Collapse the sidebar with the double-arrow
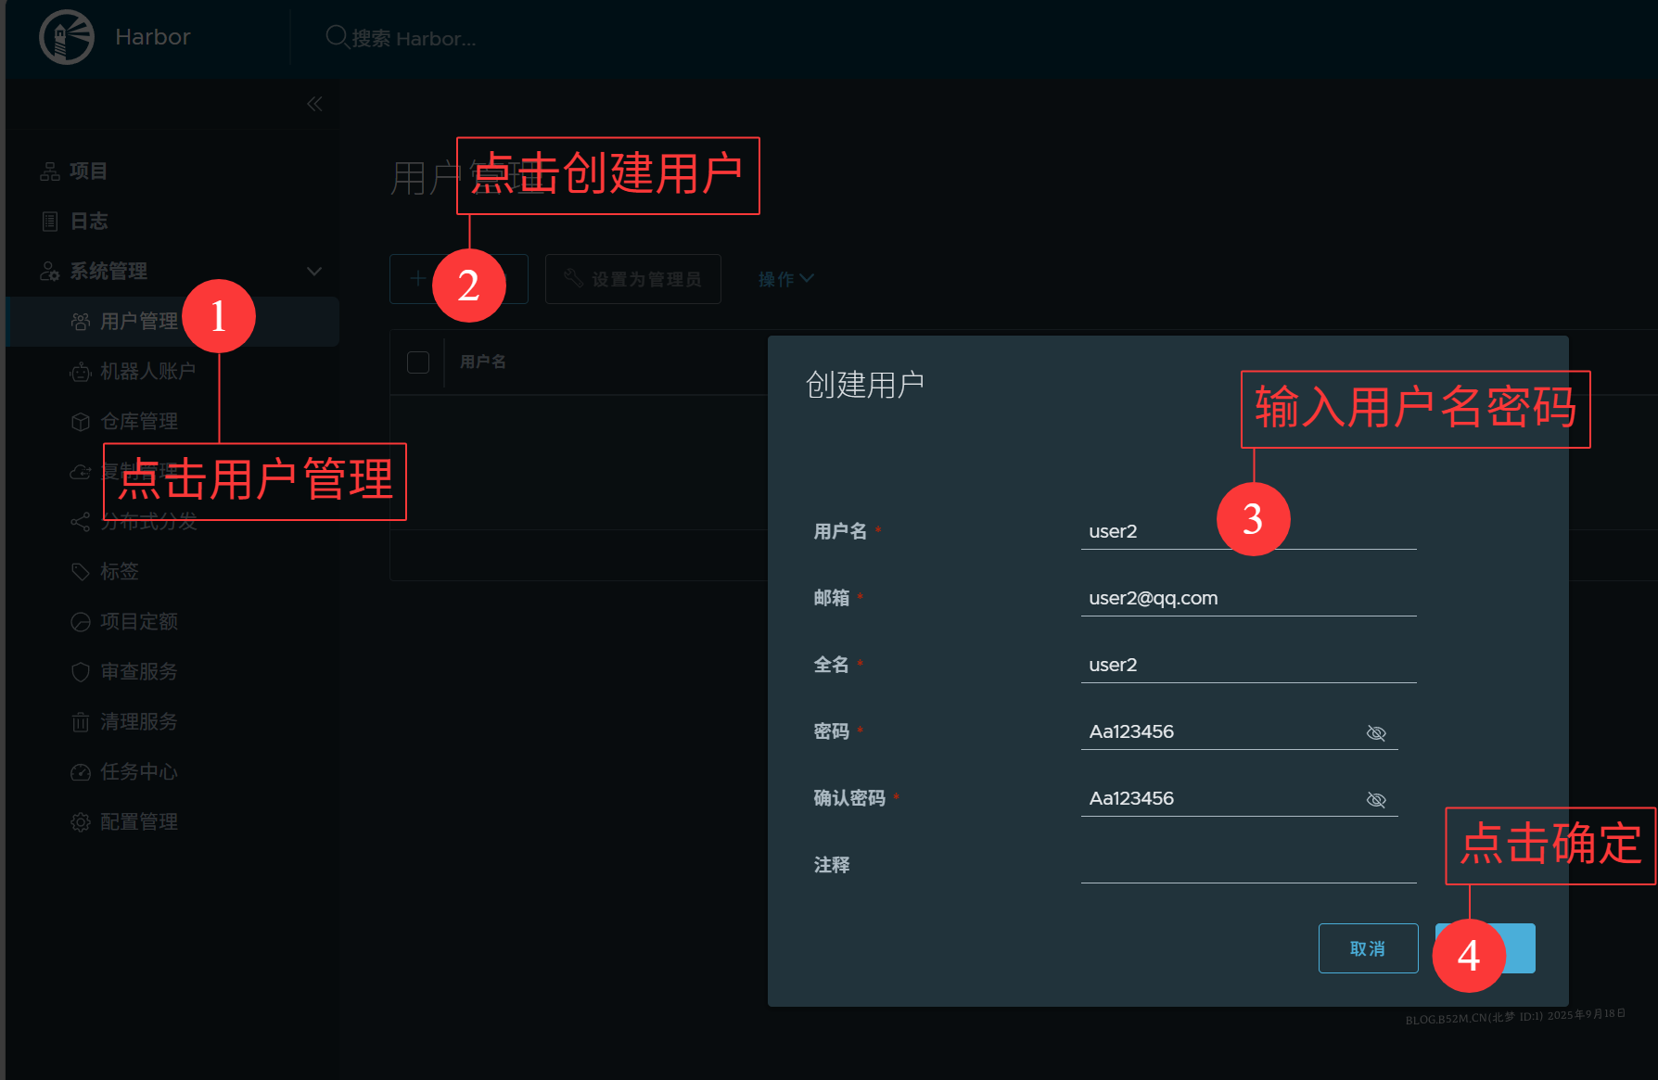The width and height of the screenshot is (1658, 1080). point(314,104)
